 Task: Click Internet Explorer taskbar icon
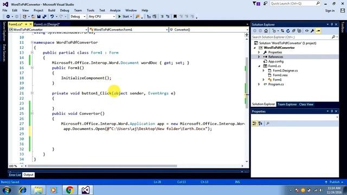pos(23,190)
